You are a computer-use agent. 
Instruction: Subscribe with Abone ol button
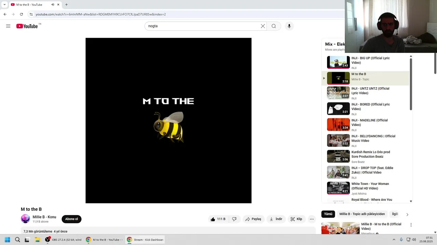coord(71,219)
